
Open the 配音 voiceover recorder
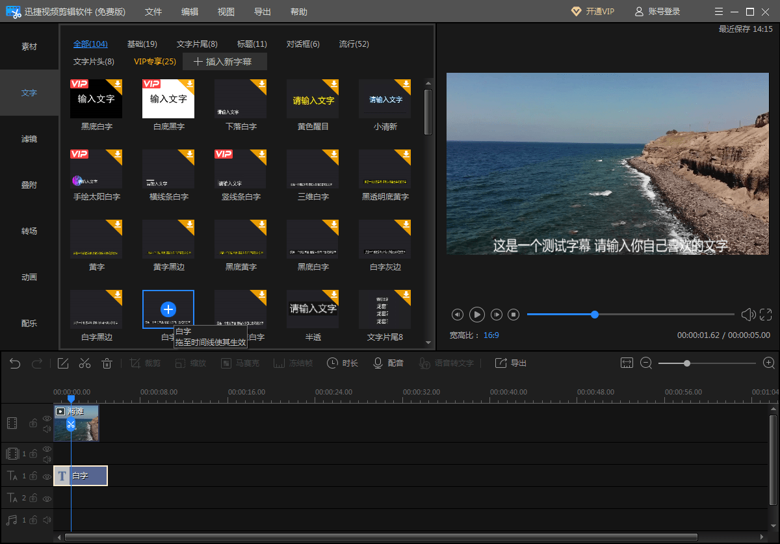[388, 363]
